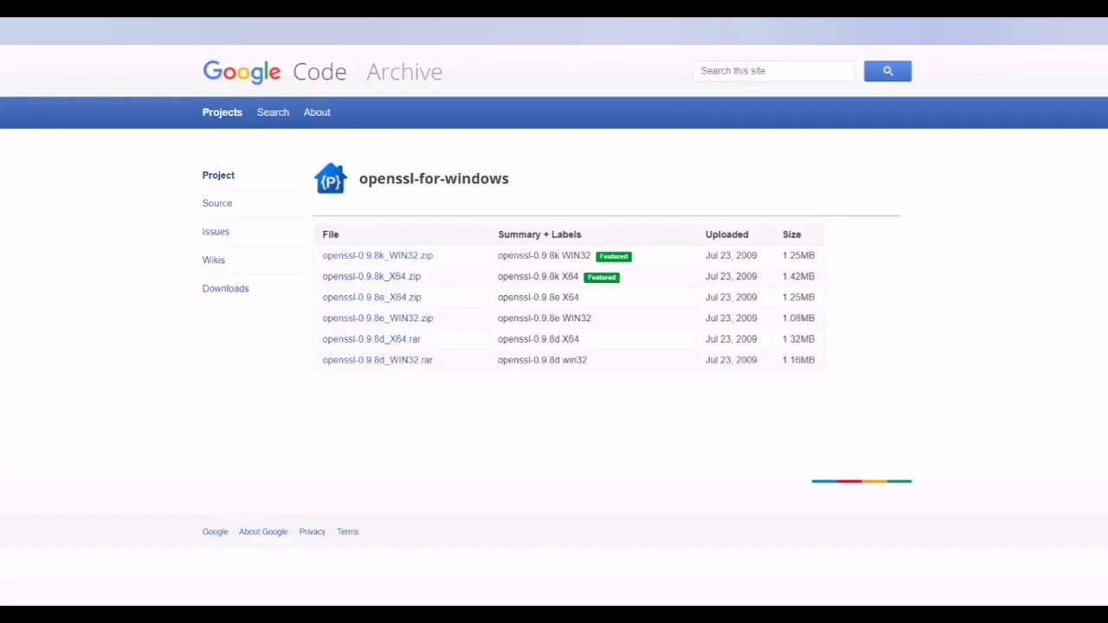Viewport: 1108px width, 623px height.
Task: Open the Search nav tab
Action: [273, 112]
